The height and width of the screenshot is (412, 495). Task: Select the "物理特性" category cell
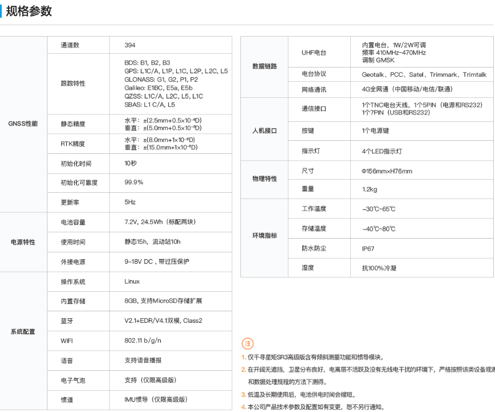point(264,179)
